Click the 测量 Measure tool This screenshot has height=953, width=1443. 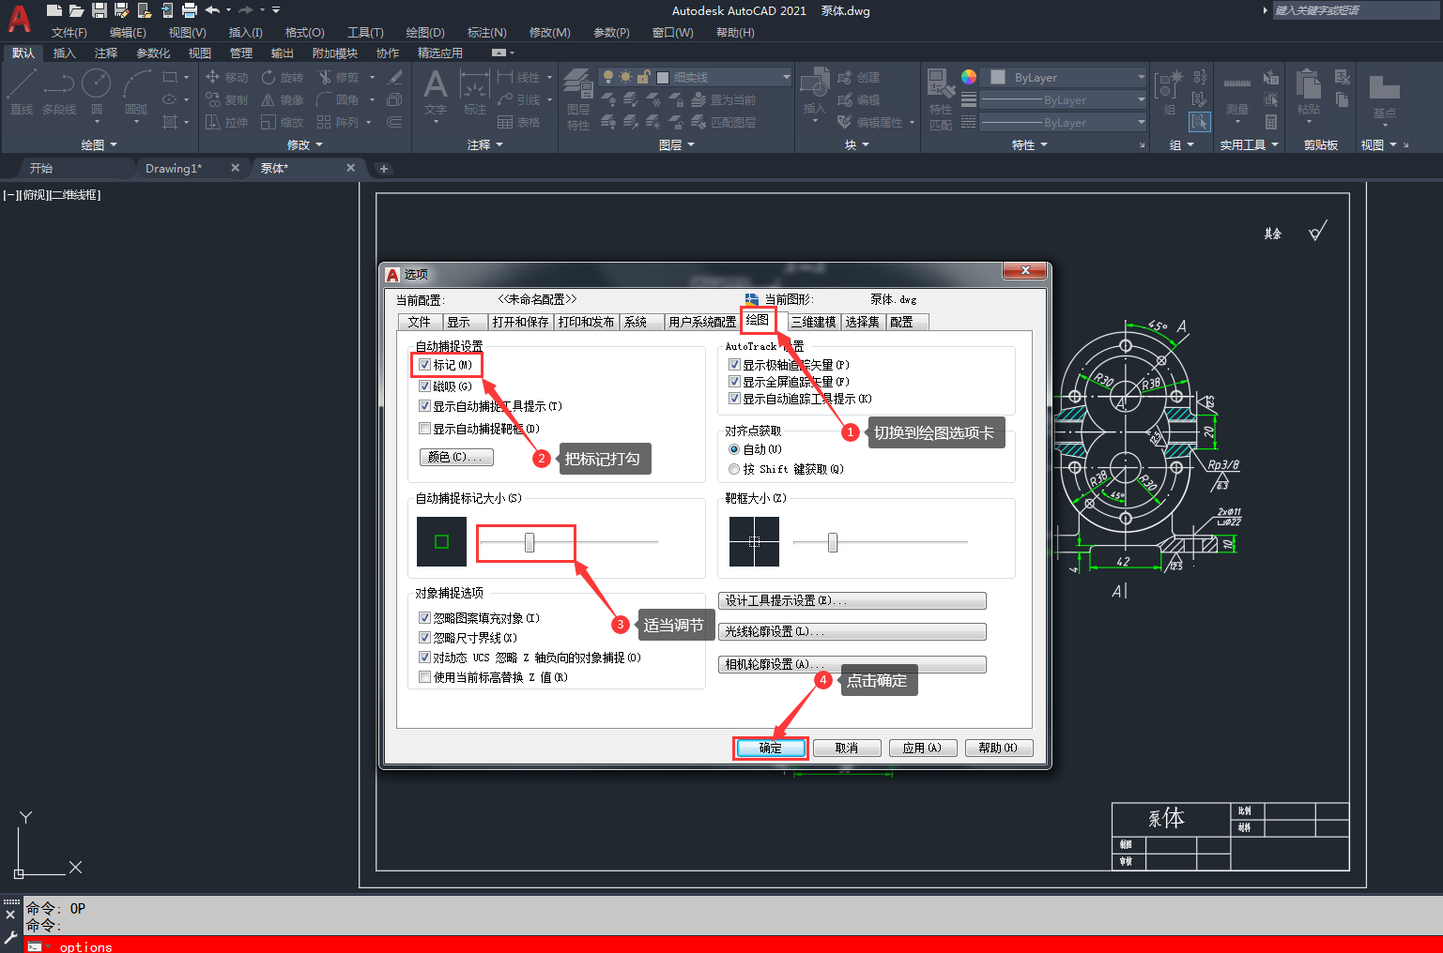click(1237, 94)
